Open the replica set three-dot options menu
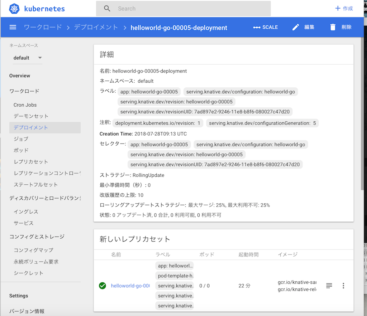 (x=343, y=286)
